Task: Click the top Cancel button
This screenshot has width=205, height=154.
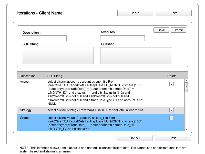Action: tap(135, 13)
